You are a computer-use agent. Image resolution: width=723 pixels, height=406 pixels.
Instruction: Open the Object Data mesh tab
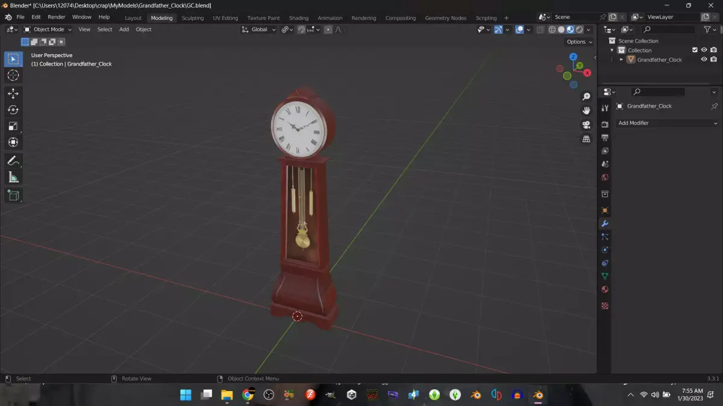pos(605,276)
